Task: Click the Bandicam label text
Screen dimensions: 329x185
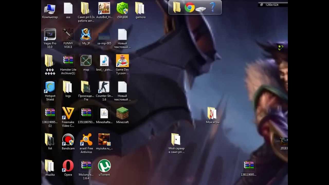Action: (x=68, y=149)
